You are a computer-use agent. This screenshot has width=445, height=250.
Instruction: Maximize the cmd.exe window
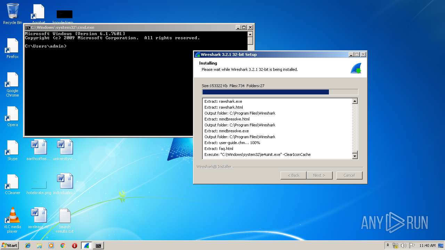pos(244,27)
